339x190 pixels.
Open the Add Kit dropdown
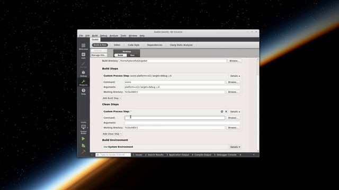(99, 51)
